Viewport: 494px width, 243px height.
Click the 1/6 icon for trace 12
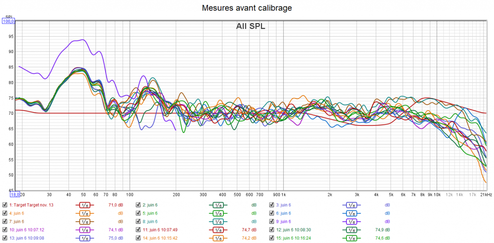click(x=351, y=230)
